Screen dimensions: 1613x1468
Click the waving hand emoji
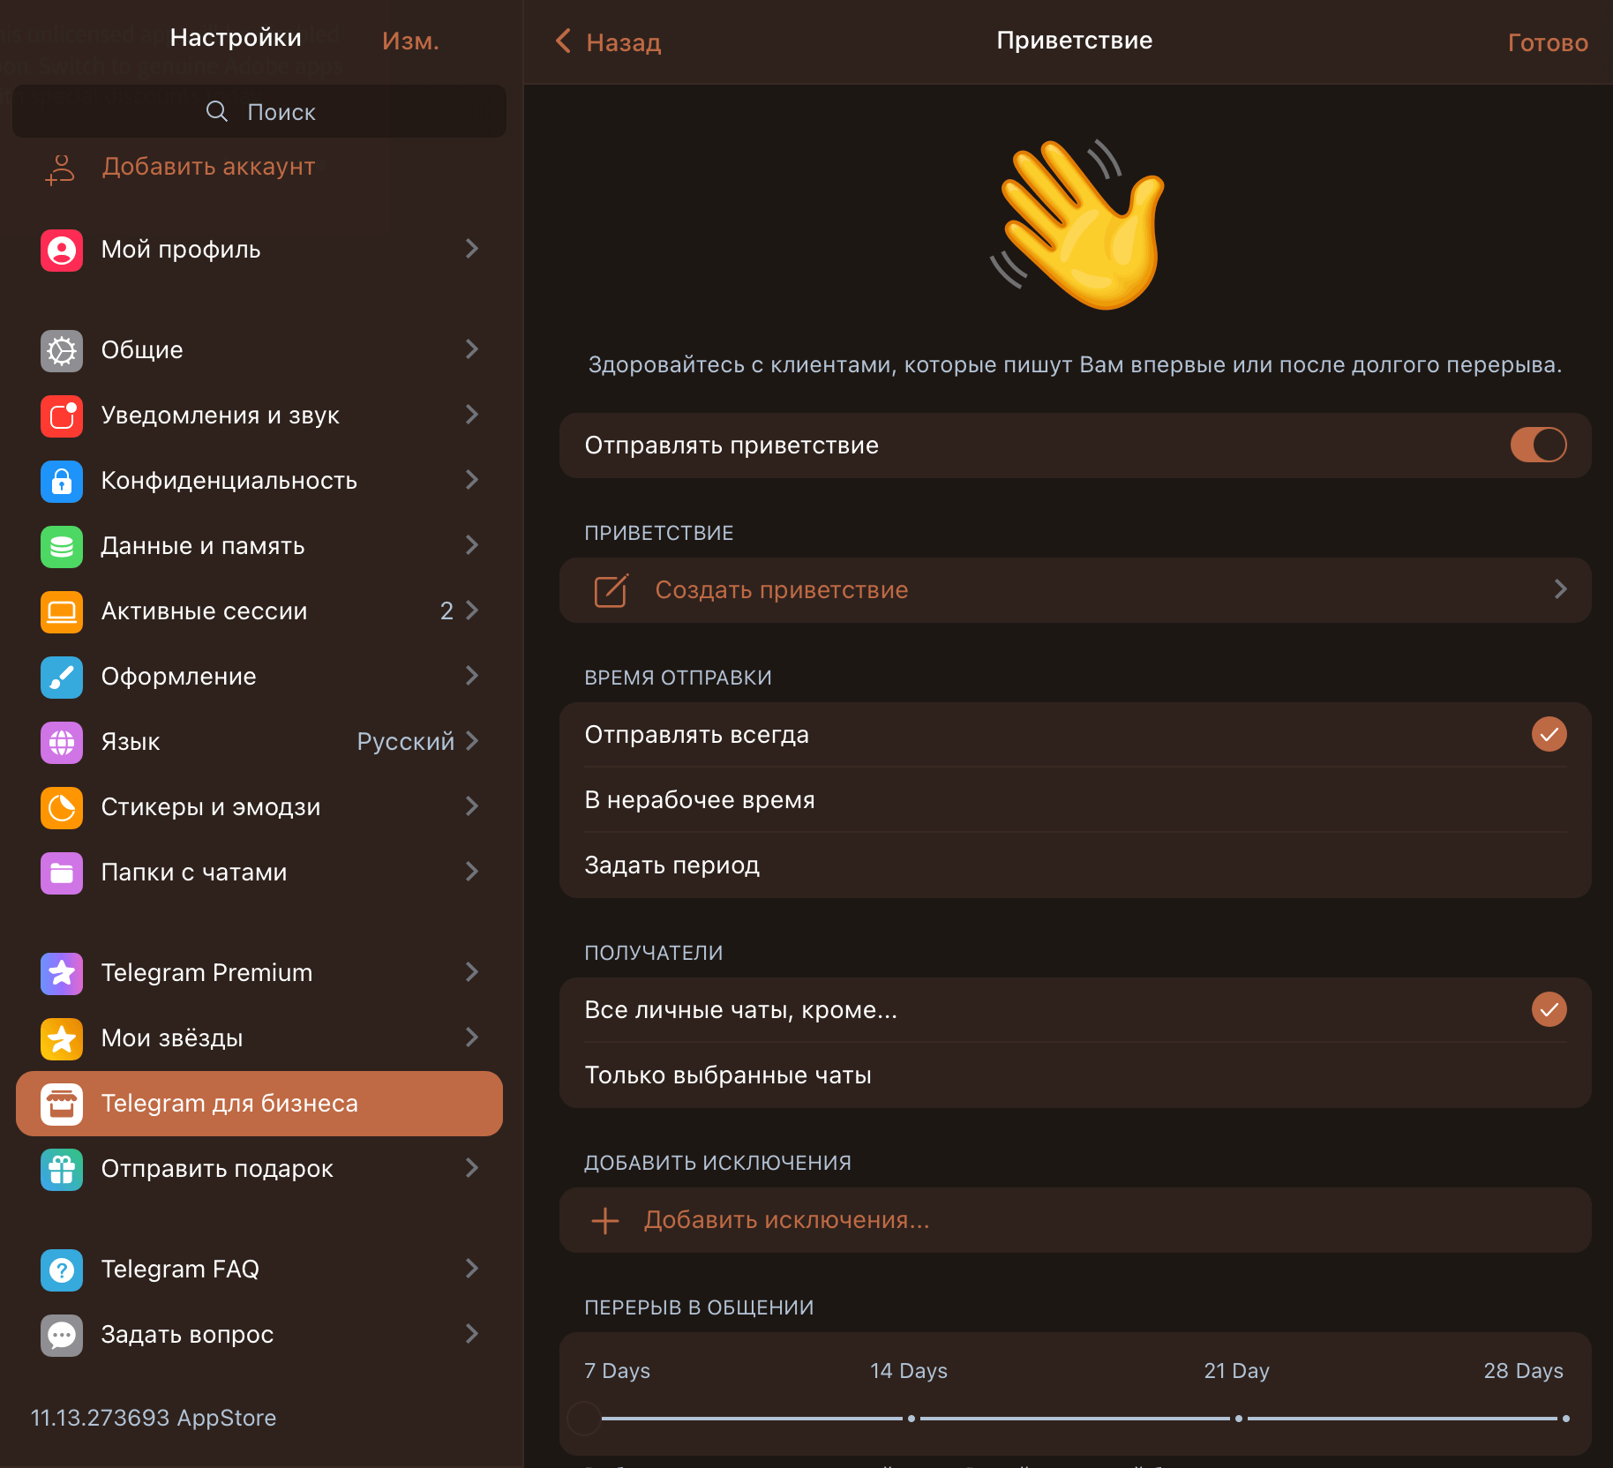(x=1078, y=224)
